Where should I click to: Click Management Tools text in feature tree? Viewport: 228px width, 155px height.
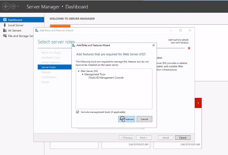[95, 74]
